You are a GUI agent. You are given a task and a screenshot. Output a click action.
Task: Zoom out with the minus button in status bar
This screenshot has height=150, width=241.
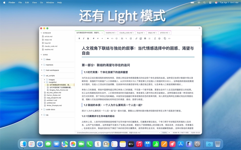pyautogui.click(x=160, y=133)
